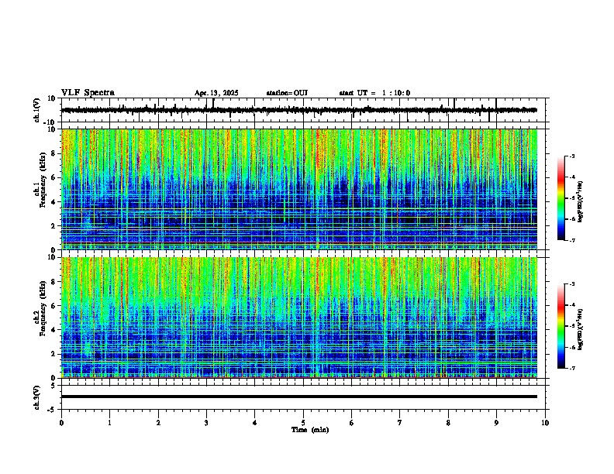Click the ch.3(V) axis label
Image resolution: width=614 pixels, height=474 pixels.
pos(36,397)
